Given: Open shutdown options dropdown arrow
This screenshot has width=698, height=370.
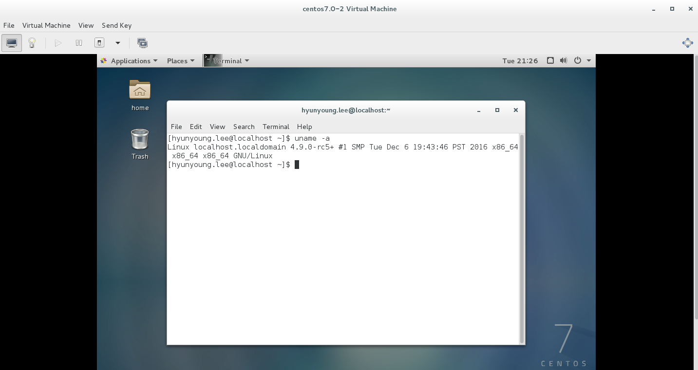Looking at the screenshot, I should [117, 43].
